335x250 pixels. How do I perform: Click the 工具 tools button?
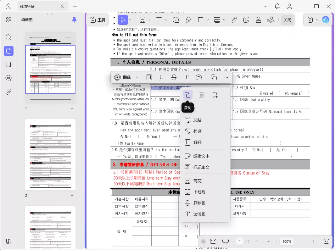pos(97,20)
